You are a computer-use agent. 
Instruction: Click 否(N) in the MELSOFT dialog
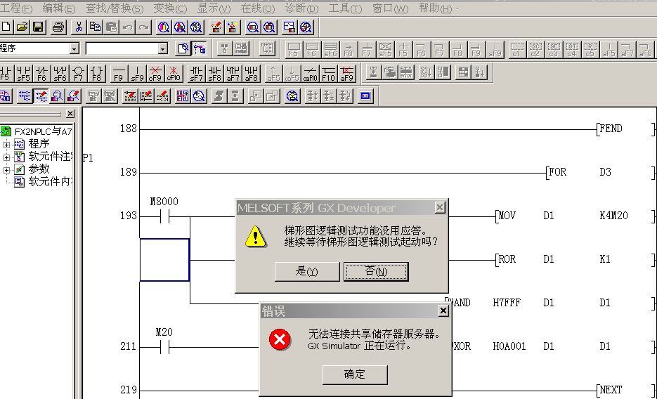[376, 272]
